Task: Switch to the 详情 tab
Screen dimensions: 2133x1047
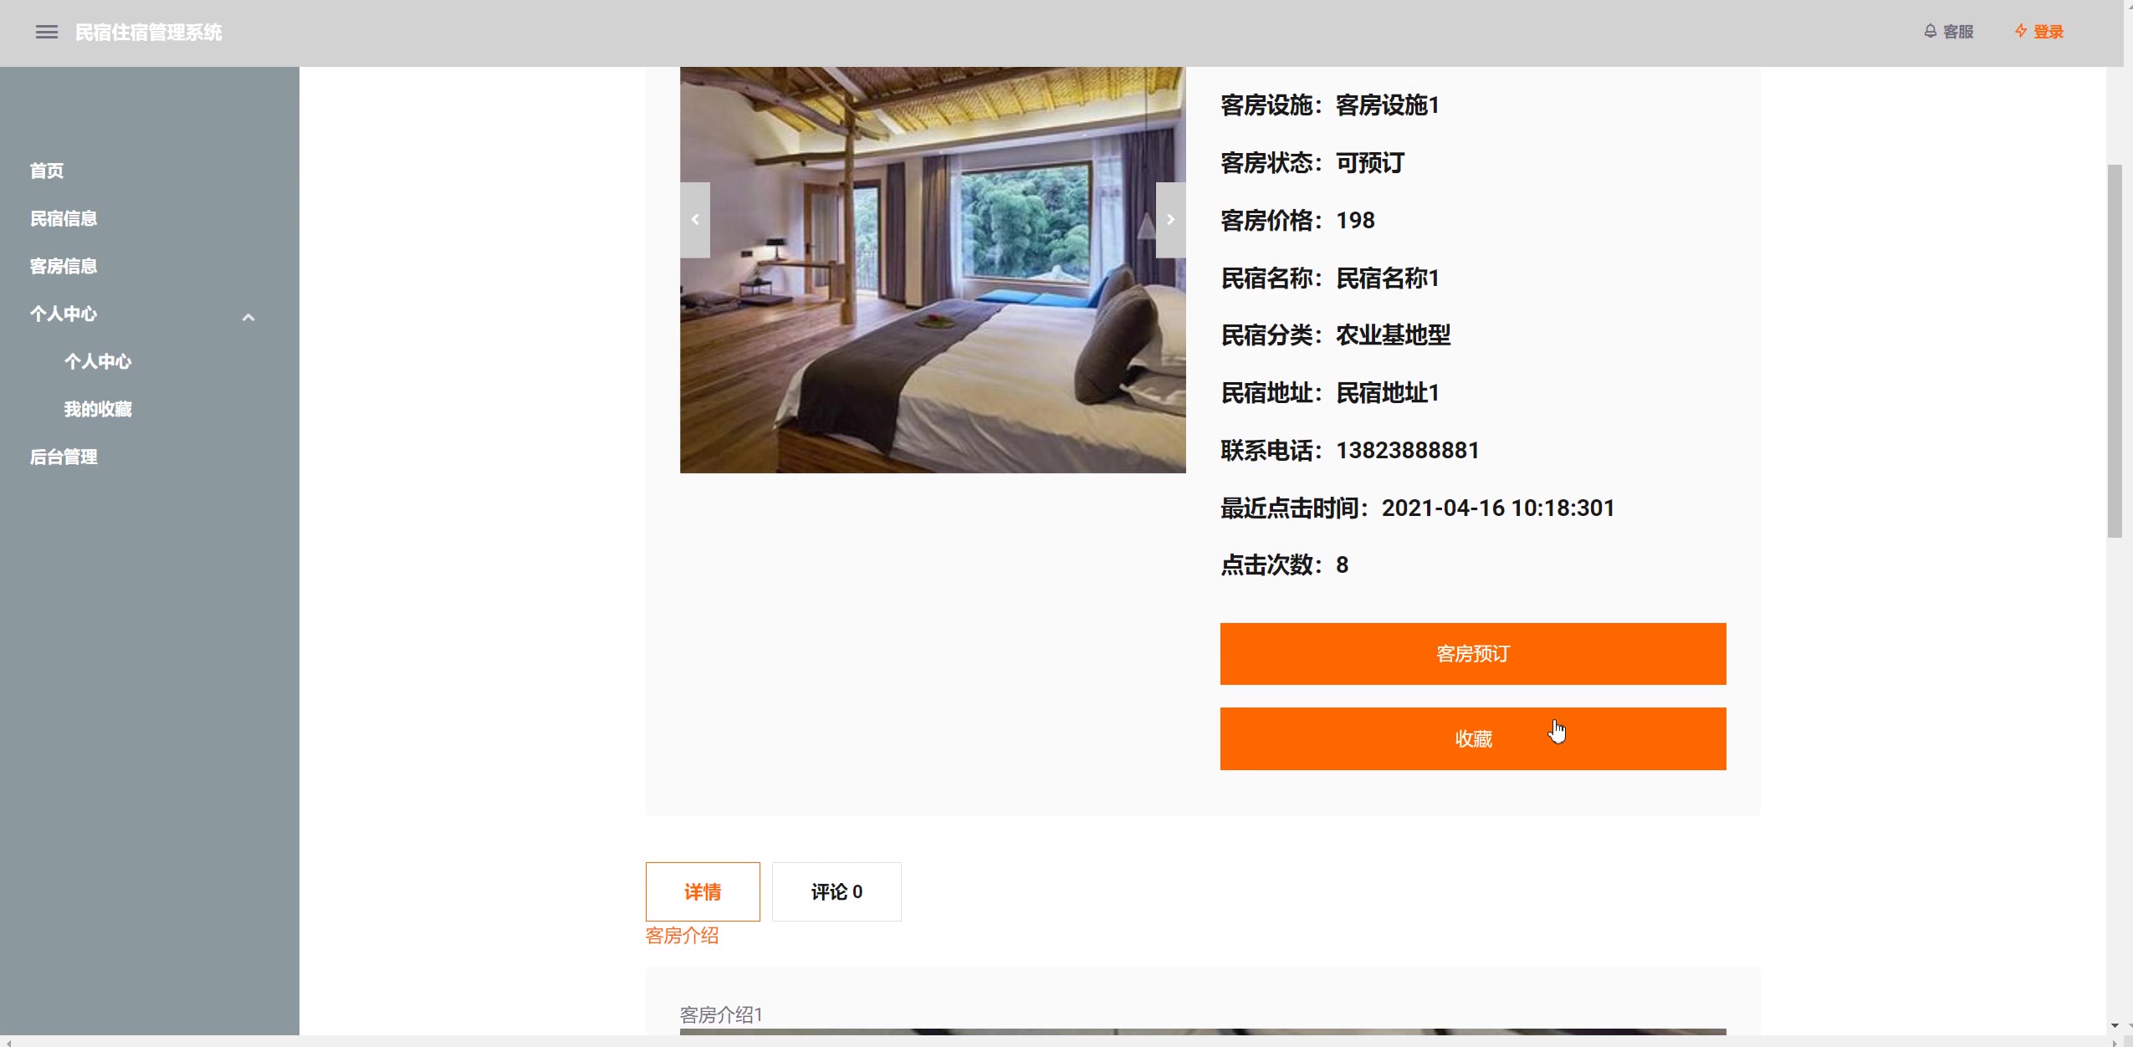Action: coord(703,892)
